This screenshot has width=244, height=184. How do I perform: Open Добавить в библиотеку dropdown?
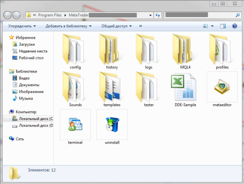[x=69, y=26]
